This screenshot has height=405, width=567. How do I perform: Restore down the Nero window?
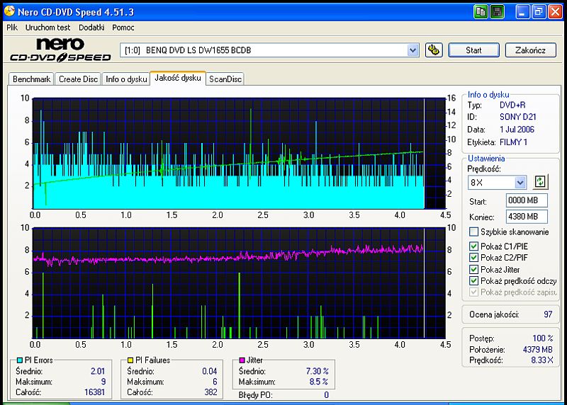point(539,12)
